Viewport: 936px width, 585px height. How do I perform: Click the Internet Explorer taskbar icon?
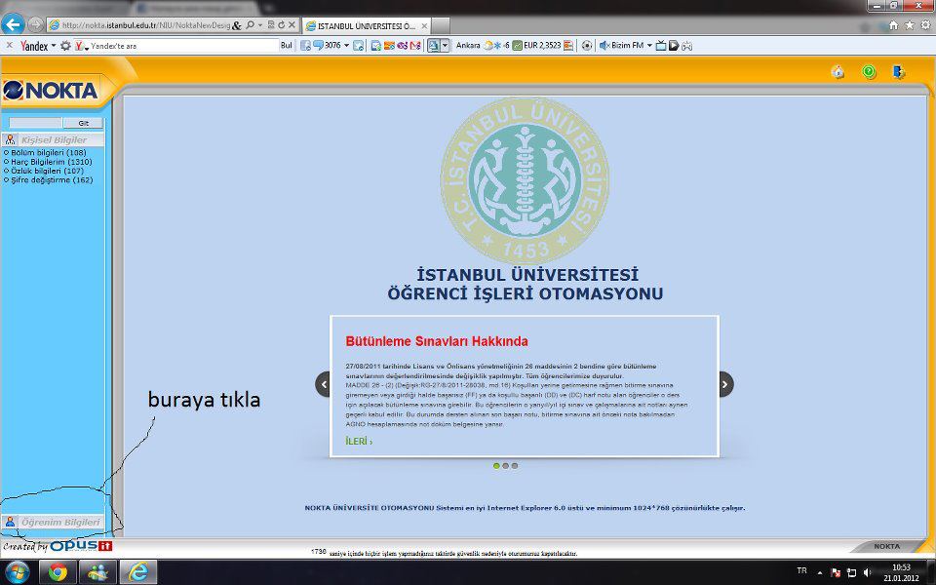137,572
